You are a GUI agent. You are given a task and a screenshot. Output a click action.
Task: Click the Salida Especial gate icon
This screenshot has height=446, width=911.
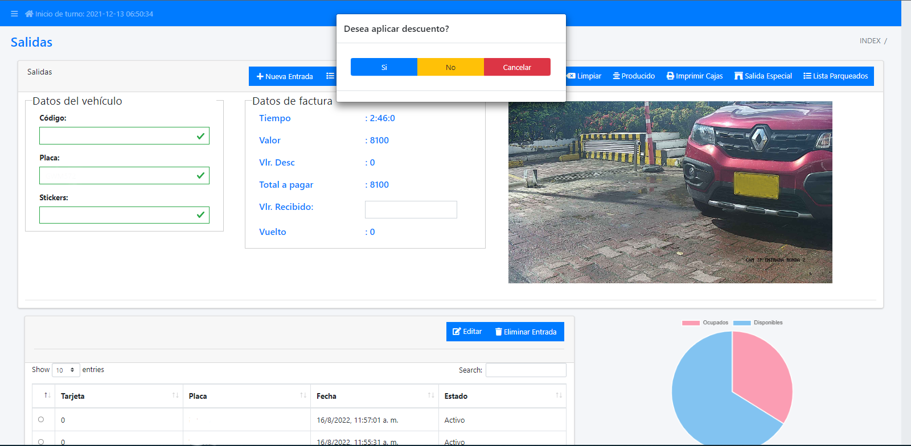pyautogui.click(x=738, y=76)
